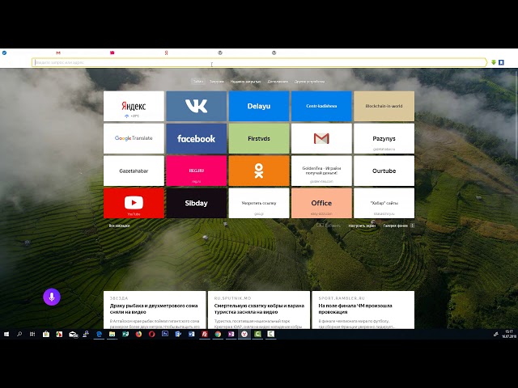Switch to the first blue-icon browser tab

point(4,53)
